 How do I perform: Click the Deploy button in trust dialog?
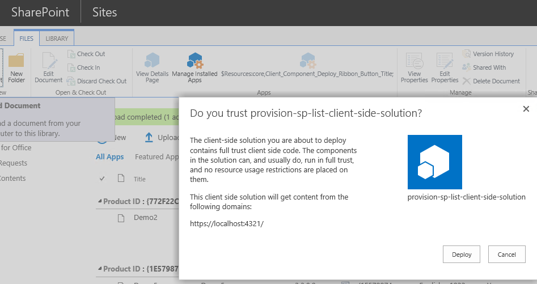[462, 254]
